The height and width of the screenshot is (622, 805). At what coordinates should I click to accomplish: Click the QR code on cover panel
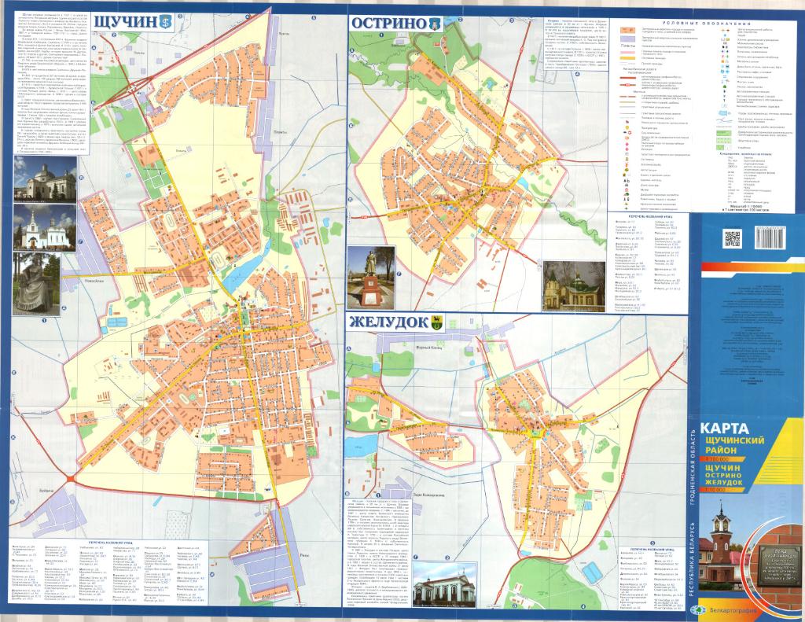733,239
